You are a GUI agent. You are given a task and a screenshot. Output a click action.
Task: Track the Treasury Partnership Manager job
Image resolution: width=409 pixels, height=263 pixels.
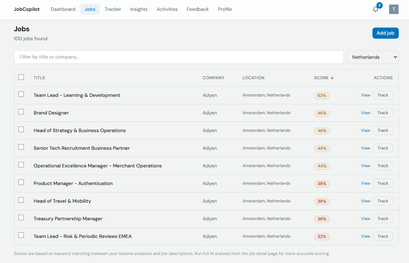point(383,219)
